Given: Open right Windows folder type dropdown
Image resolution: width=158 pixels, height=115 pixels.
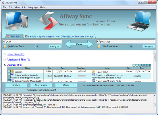Looking at the screenshot, I should click(131, 46).
